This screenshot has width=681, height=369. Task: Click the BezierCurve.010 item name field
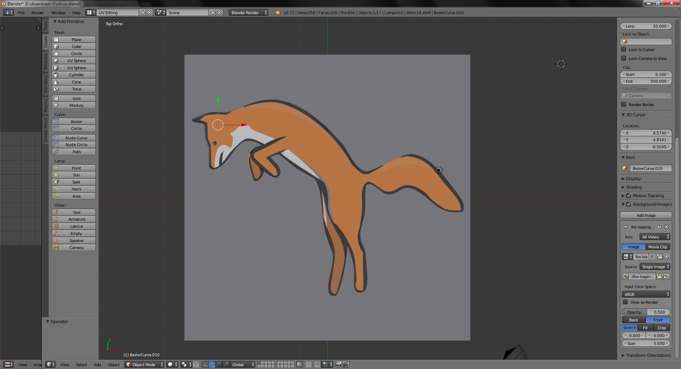coord(650,169)
